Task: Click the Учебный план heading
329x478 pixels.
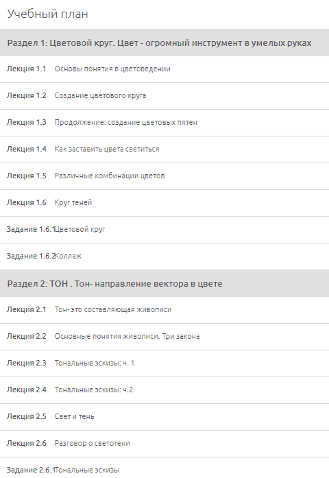Action: (47, 14)
